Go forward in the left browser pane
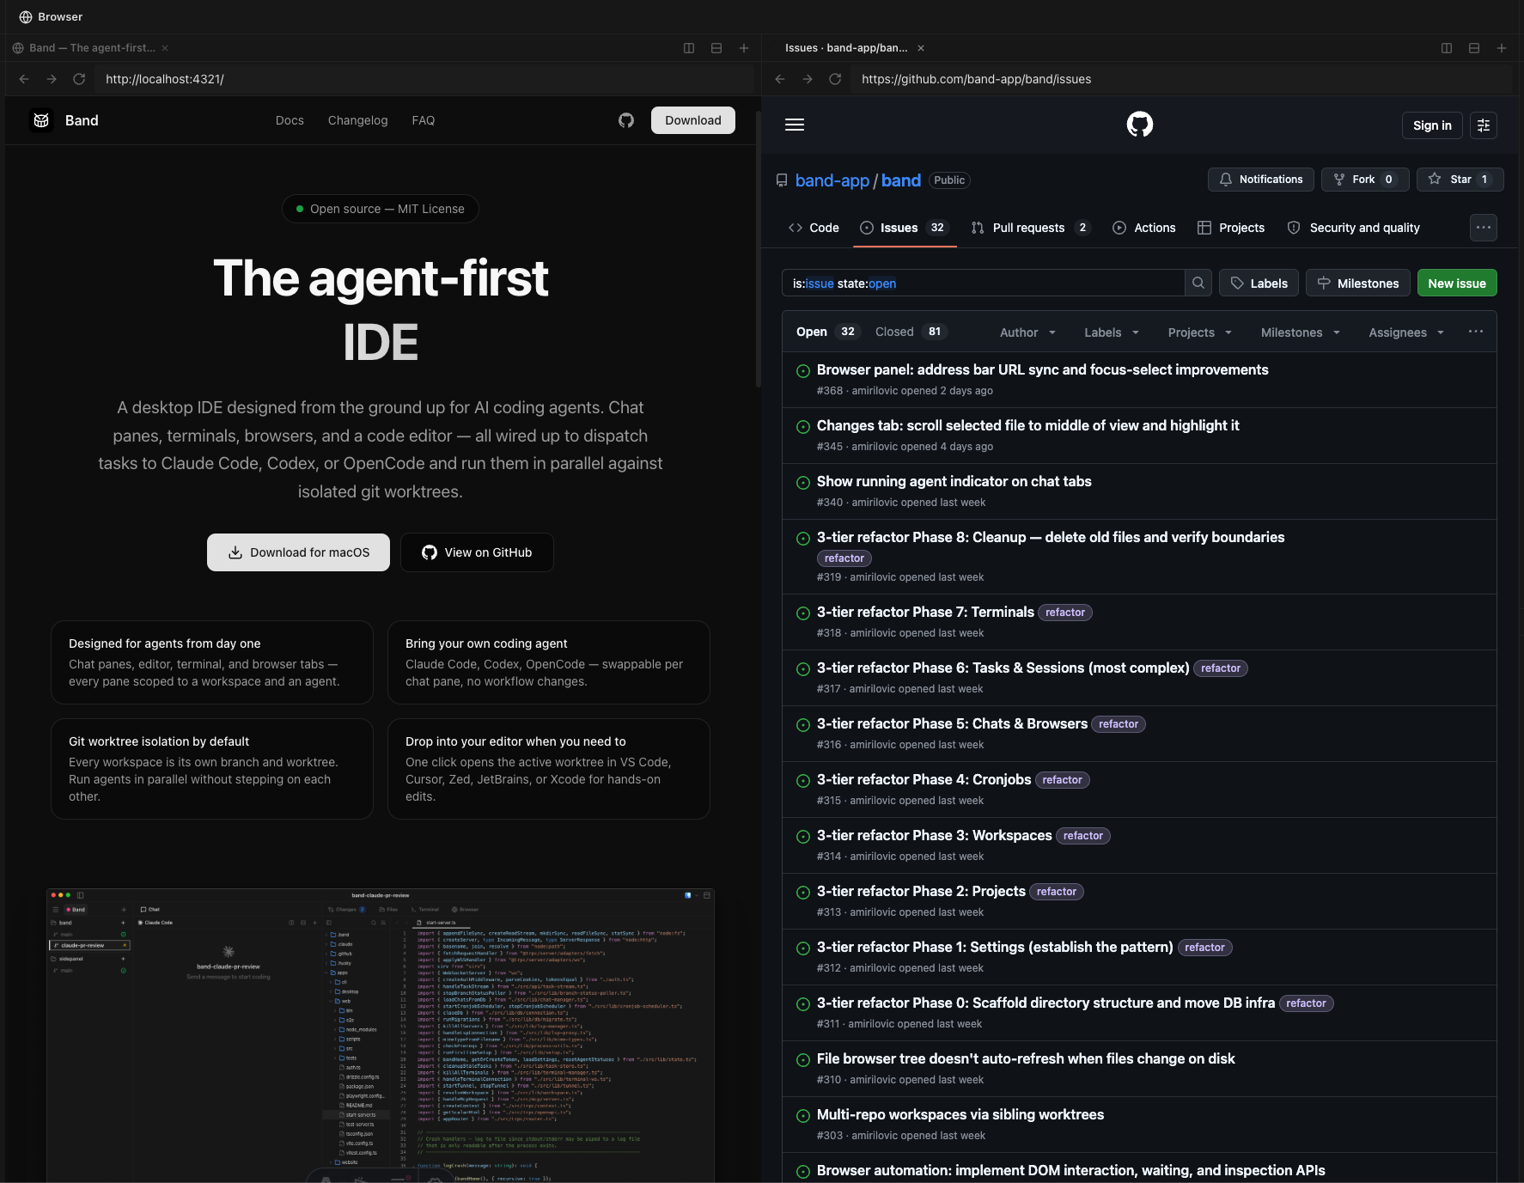 click(52, 79)
